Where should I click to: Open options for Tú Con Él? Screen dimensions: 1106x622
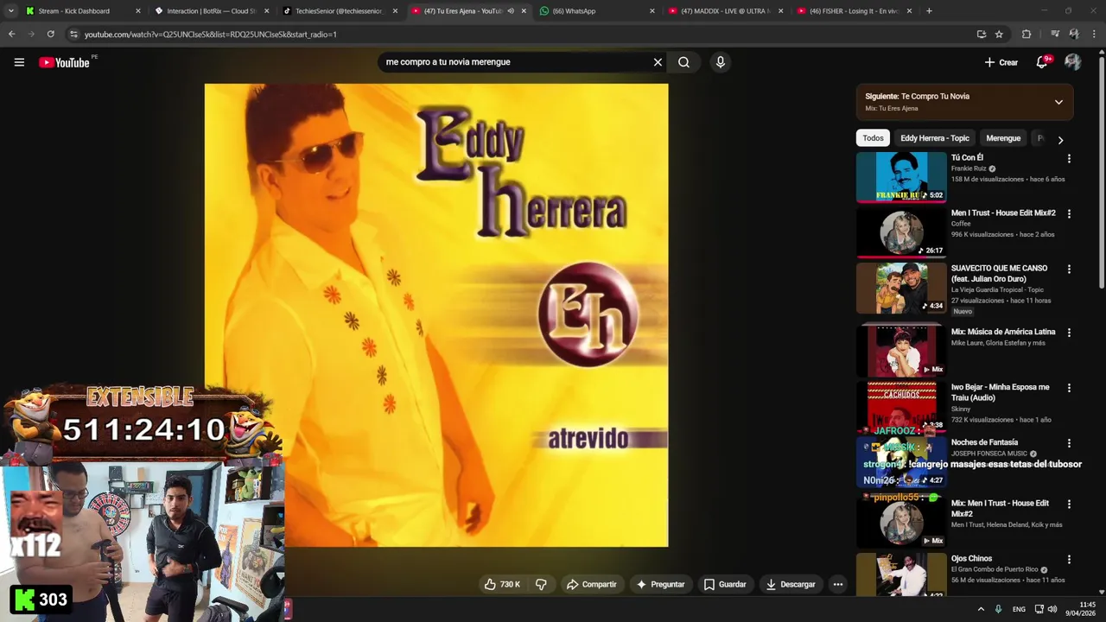click(1069, 159)
